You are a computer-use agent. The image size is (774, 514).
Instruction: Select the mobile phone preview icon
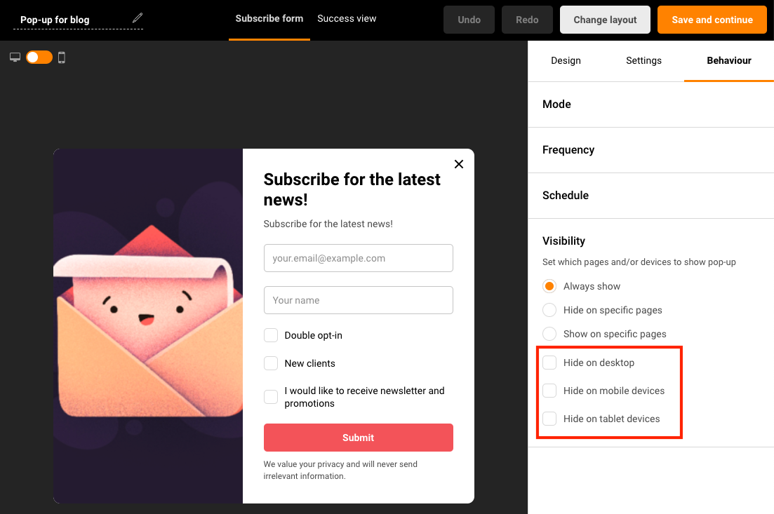(x=62, y=58)
